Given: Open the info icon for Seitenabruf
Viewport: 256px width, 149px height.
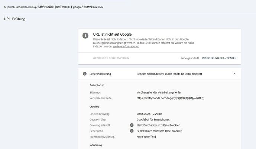Looking at the screenshot, I should pos(132,131).
